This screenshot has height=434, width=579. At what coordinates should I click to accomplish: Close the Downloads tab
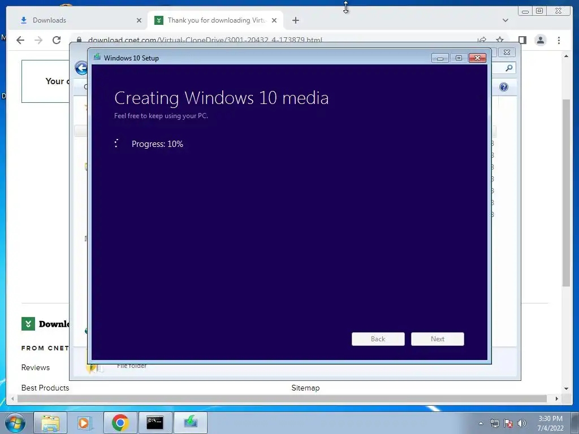click(139, 20)
